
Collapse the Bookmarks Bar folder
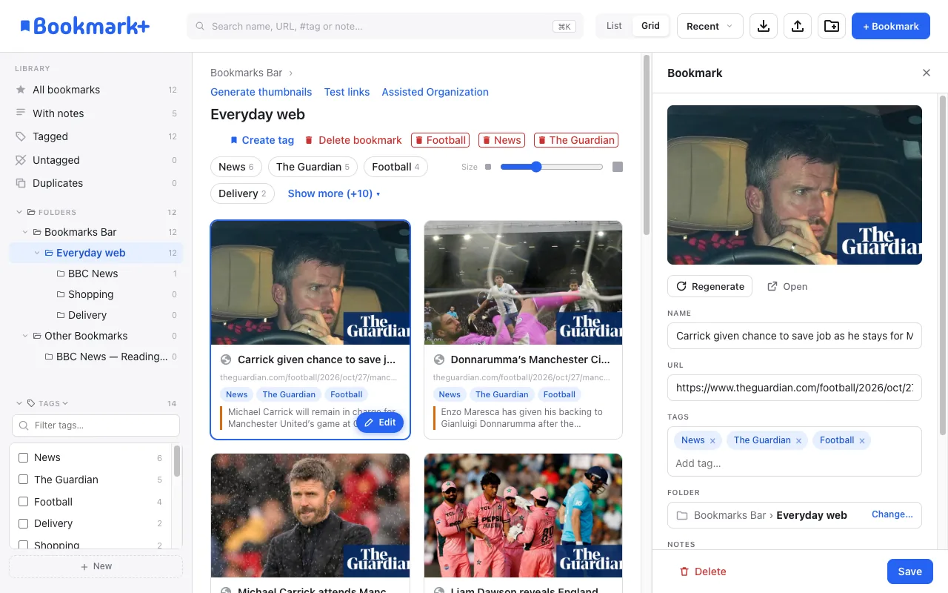(x=25, y=232)
